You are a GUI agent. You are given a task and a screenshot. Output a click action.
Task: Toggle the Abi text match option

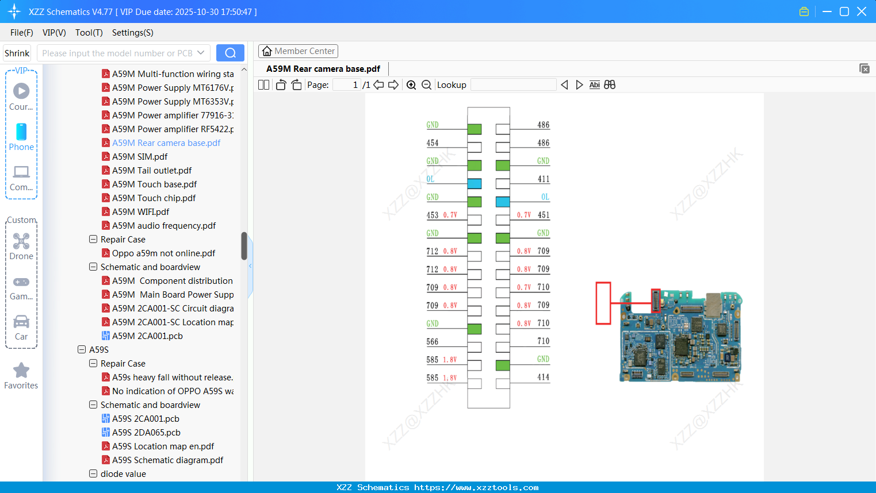[x=595, y=85]
